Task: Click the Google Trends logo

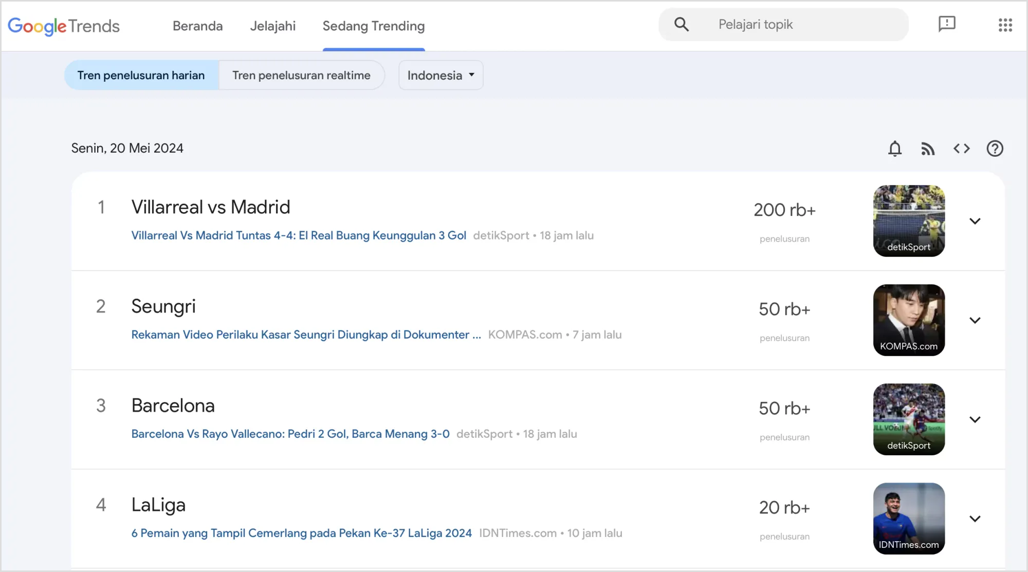Action: (64, 26)
